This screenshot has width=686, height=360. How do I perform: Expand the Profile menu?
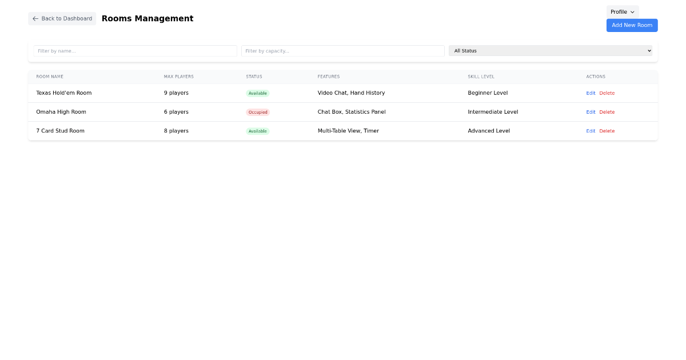623,11
